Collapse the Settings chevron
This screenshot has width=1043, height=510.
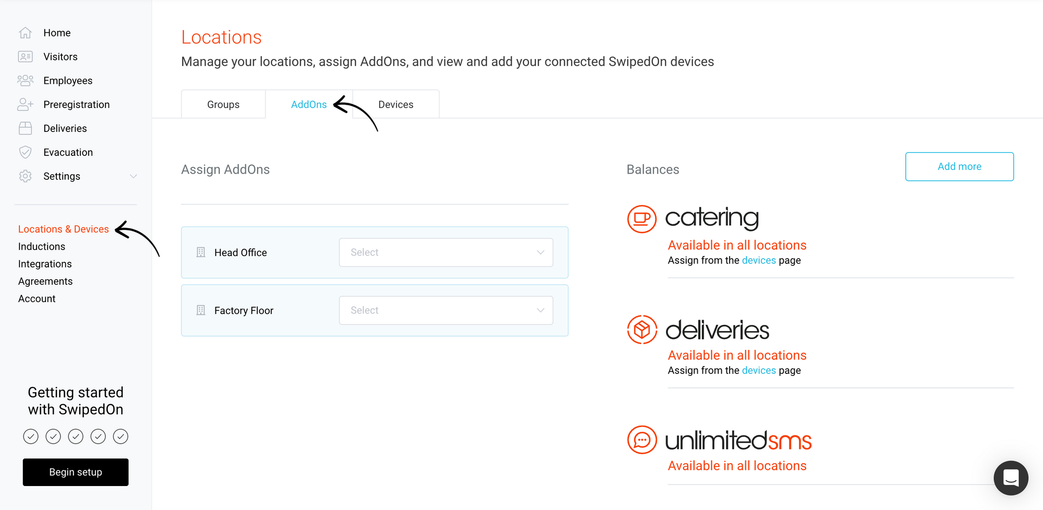(134, 176)
